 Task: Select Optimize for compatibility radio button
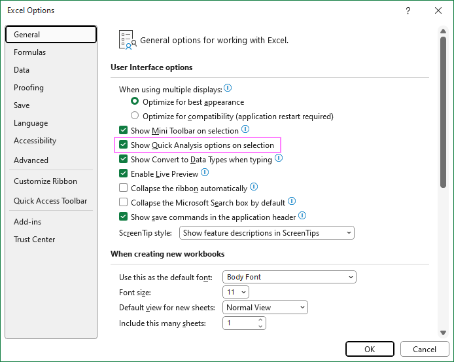[135, 116]
